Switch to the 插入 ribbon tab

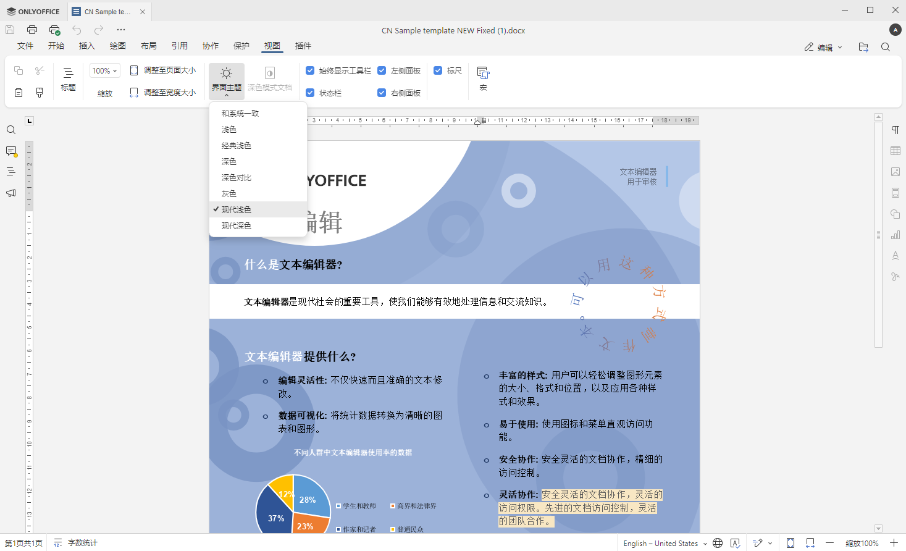click(x=86, y=46)
